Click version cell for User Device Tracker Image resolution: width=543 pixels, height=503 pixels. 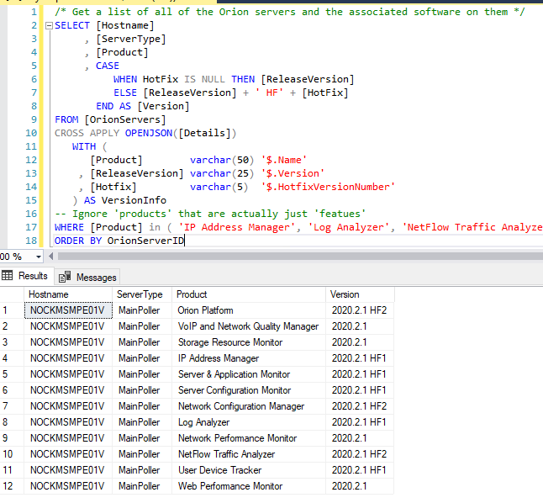pyautogui.click(x=360, y=470)
